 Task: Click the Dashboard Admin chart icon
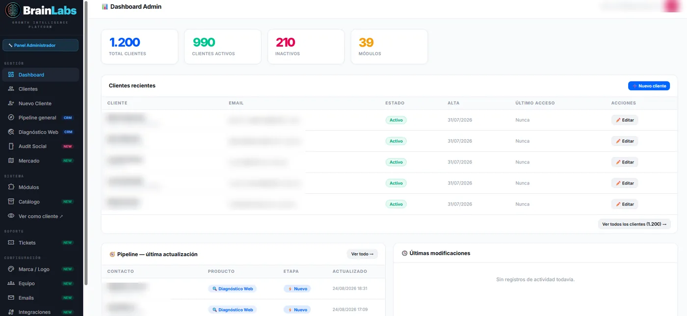click(105, 6)
